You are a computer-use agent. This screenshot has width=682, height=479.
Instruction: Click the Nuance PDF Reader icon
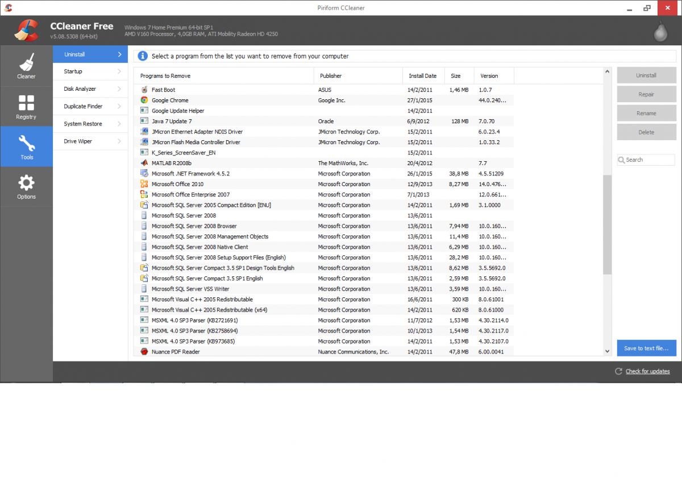[x=144, y=352]
